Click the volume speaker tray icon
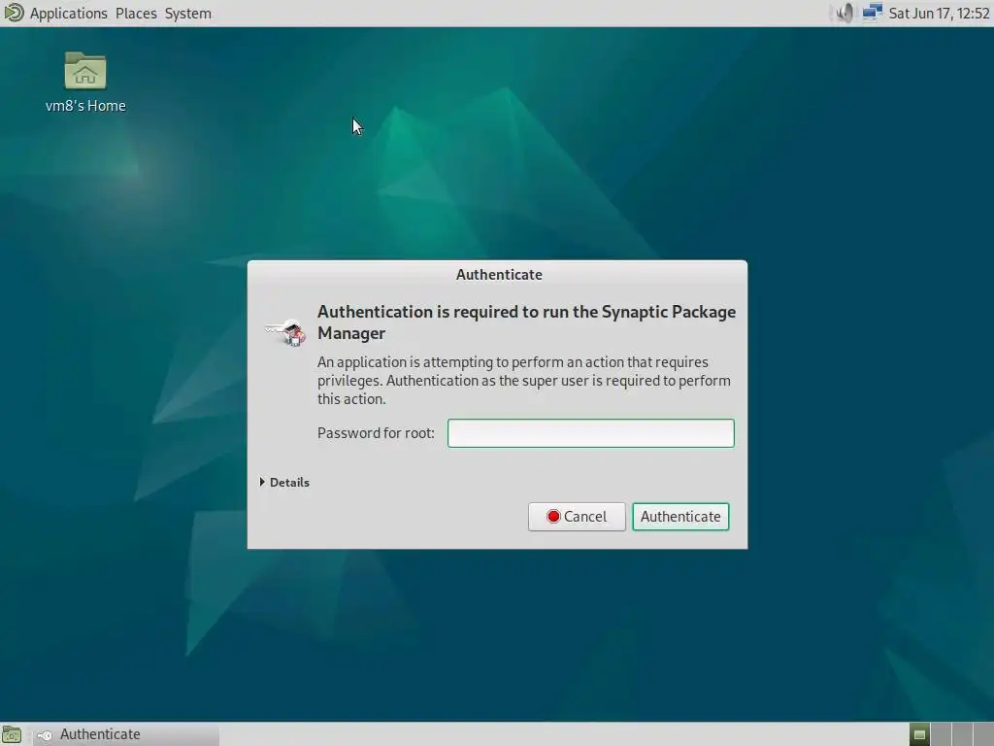This screenshot has height=746, width=994. click(845, 13)
